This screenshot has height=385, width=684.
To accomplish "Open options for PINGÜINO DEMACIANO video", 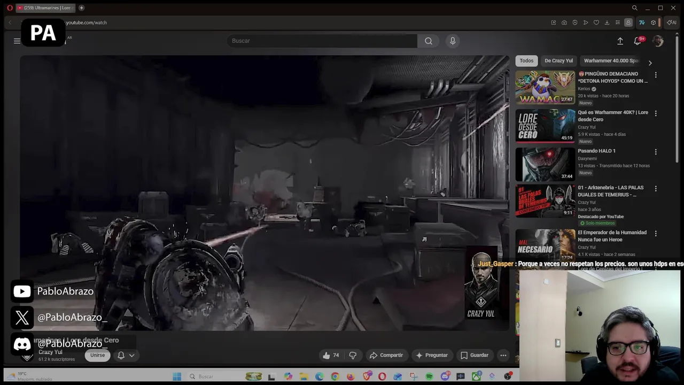I will click(x=656, y=75).
